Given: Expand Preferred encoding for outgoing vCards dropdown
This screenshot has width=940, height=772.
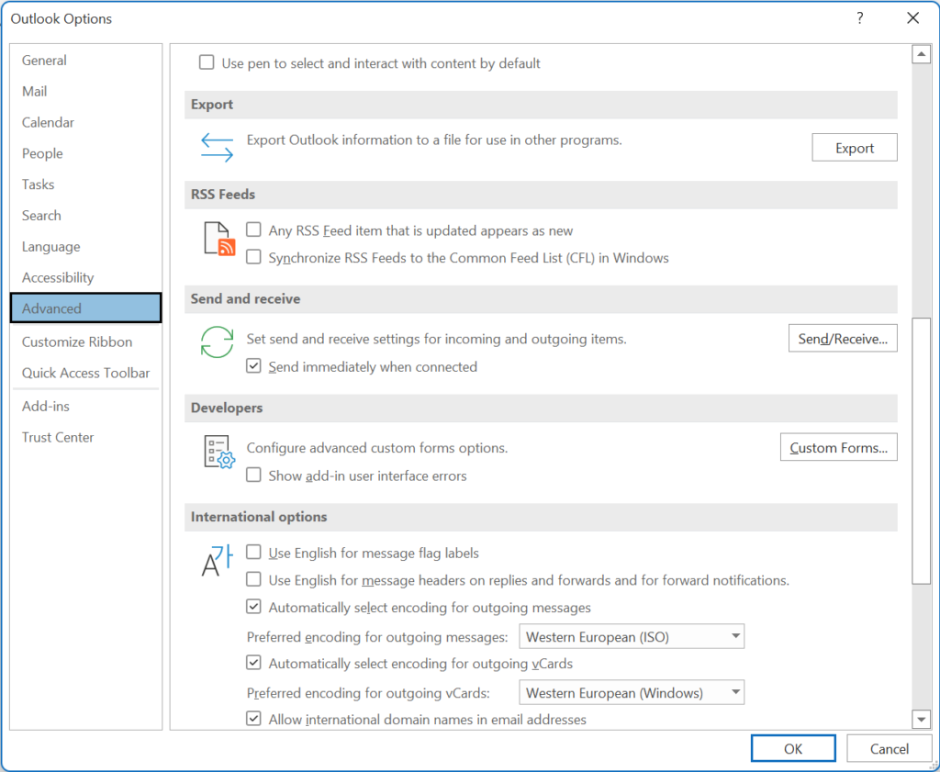Looking at the screenshot, I should [x=632, y=693].
